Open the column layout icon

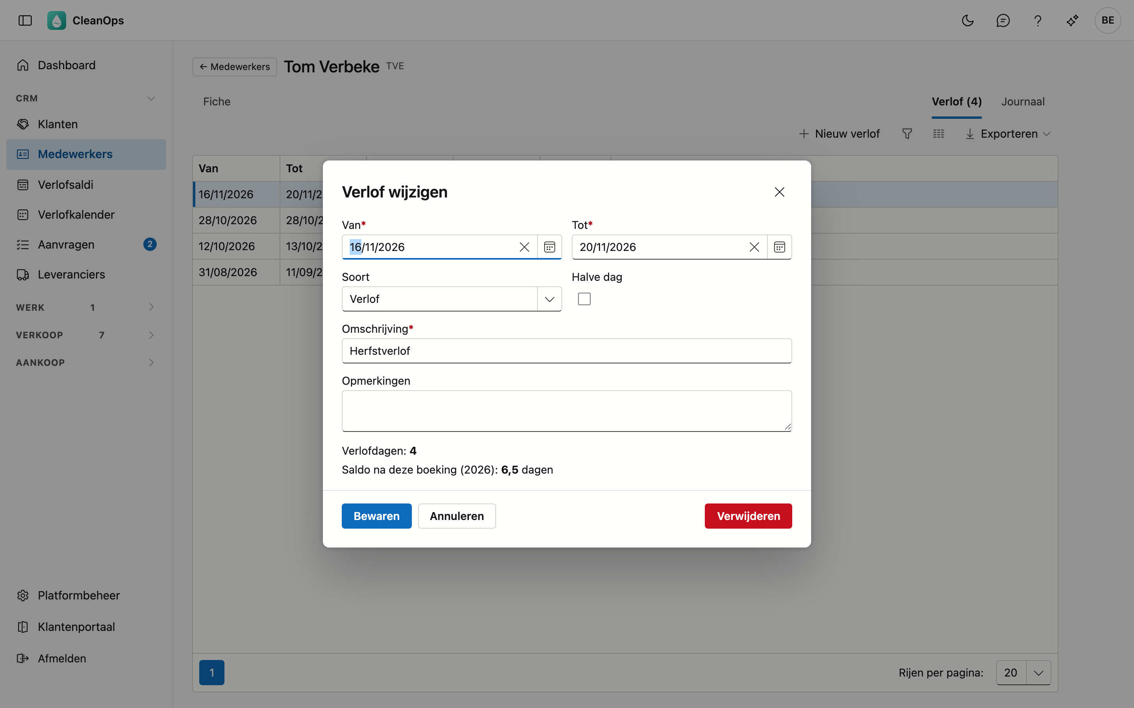tap(939, 134)
